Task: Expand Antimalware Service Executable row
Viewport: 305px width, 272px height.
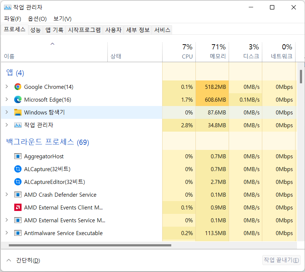Action: click(7, 233)
